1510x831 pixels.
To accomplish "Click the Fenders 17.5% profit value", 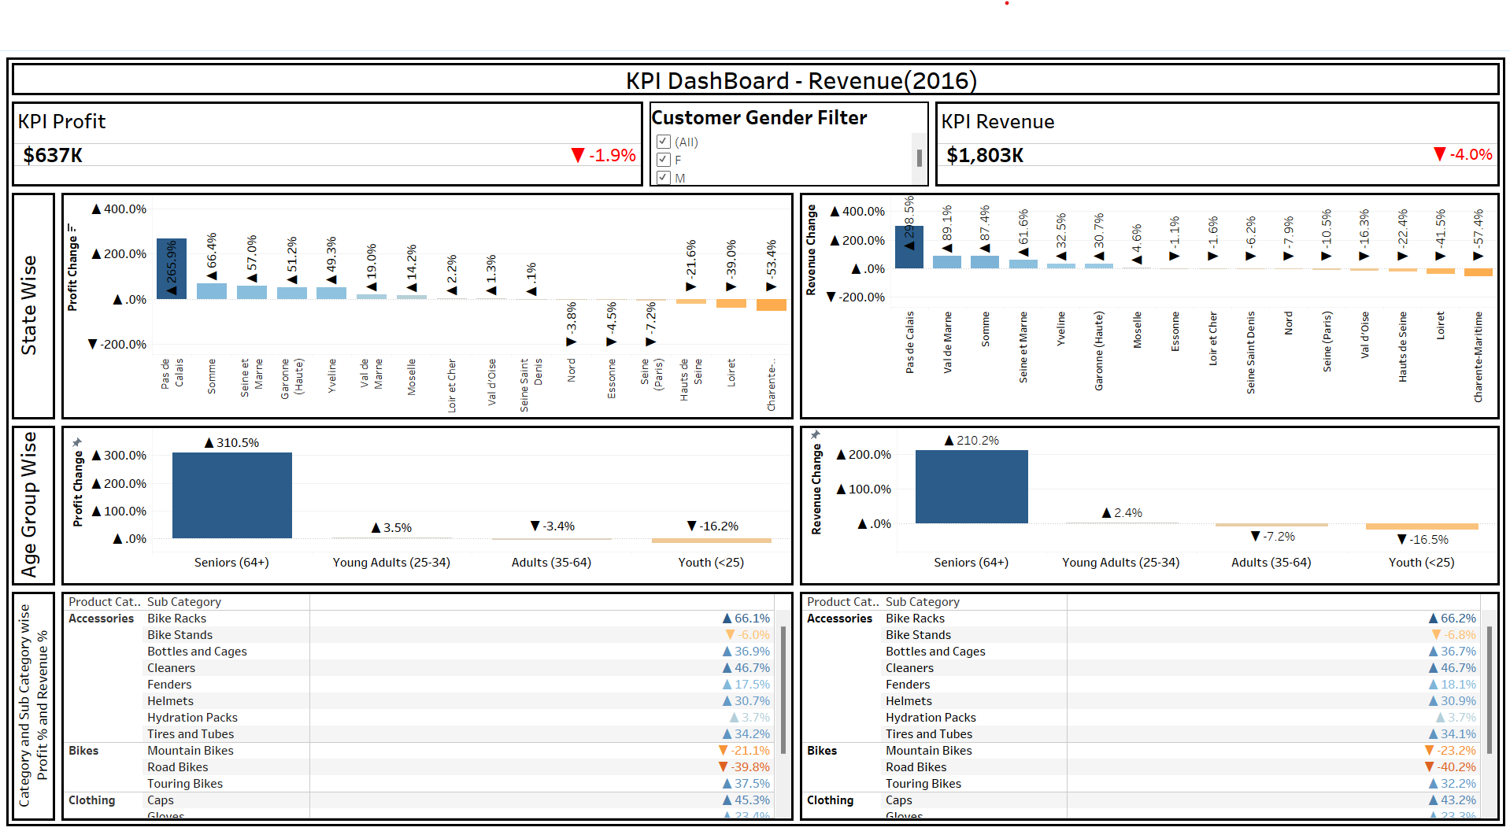I will 746,685.
